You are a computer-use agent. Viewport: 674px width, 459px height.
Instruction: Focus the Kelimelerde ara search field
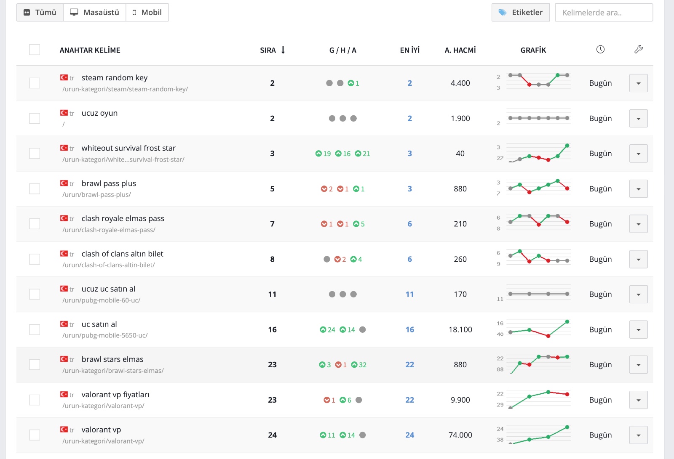click(x=604, y=12)
